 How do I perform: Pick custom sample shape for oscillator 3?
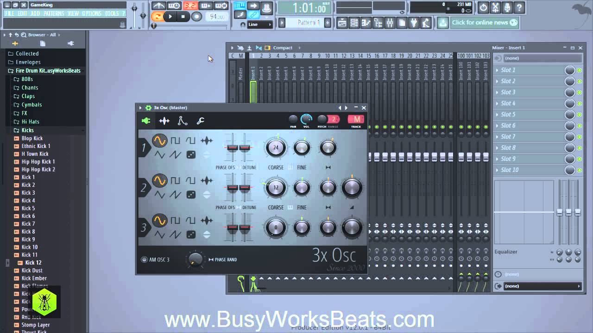(x=207, y=221)
